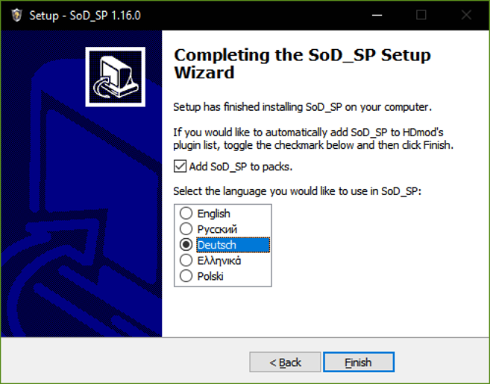Screen dimensions: 490x384
Task: Select the Deutsch radio option
Action: pyautogui.click(x=186, y=245)
